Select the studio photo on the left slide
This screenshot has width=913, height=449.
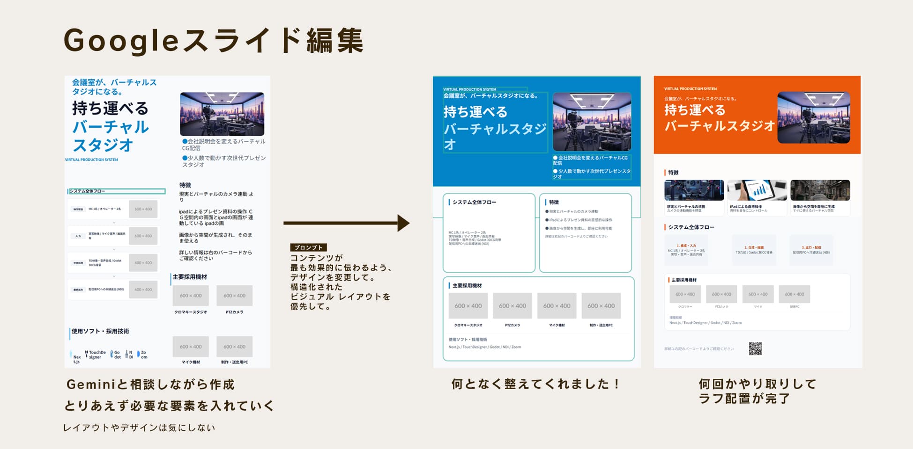222,114
